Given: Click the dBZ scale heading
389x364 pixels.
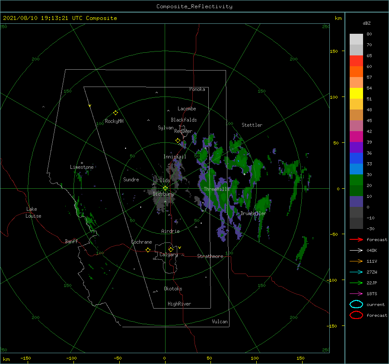Looking at the screenshot, I should [367, 23].
